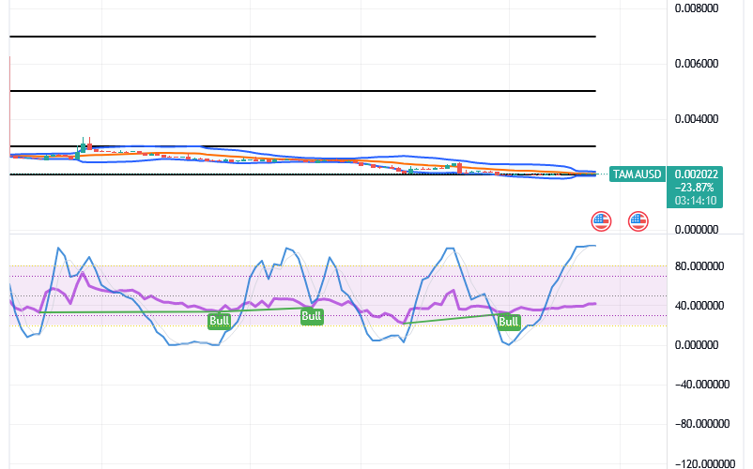Click the 0.006000 price axis label
The width and height of the screenshot is (753, 469).
697,64
